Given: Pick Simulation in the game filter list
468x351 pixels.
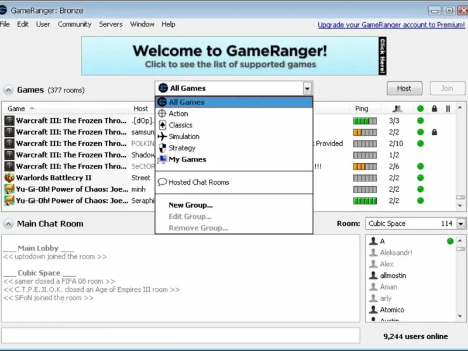Looking at the screenshot, I should pyautogui.click(x=233, y=136).
